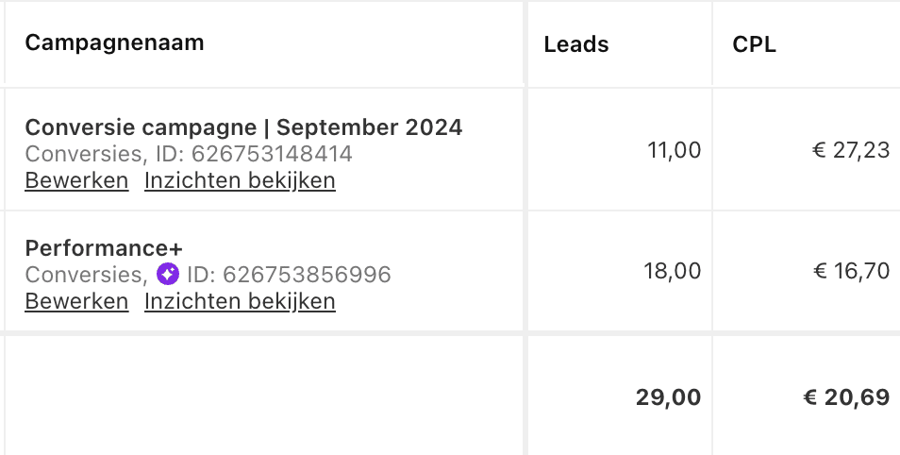Click campaign ID 626753856996 text
The width and height of the screenshot is (900, 455).
click(x=288, y=275)
